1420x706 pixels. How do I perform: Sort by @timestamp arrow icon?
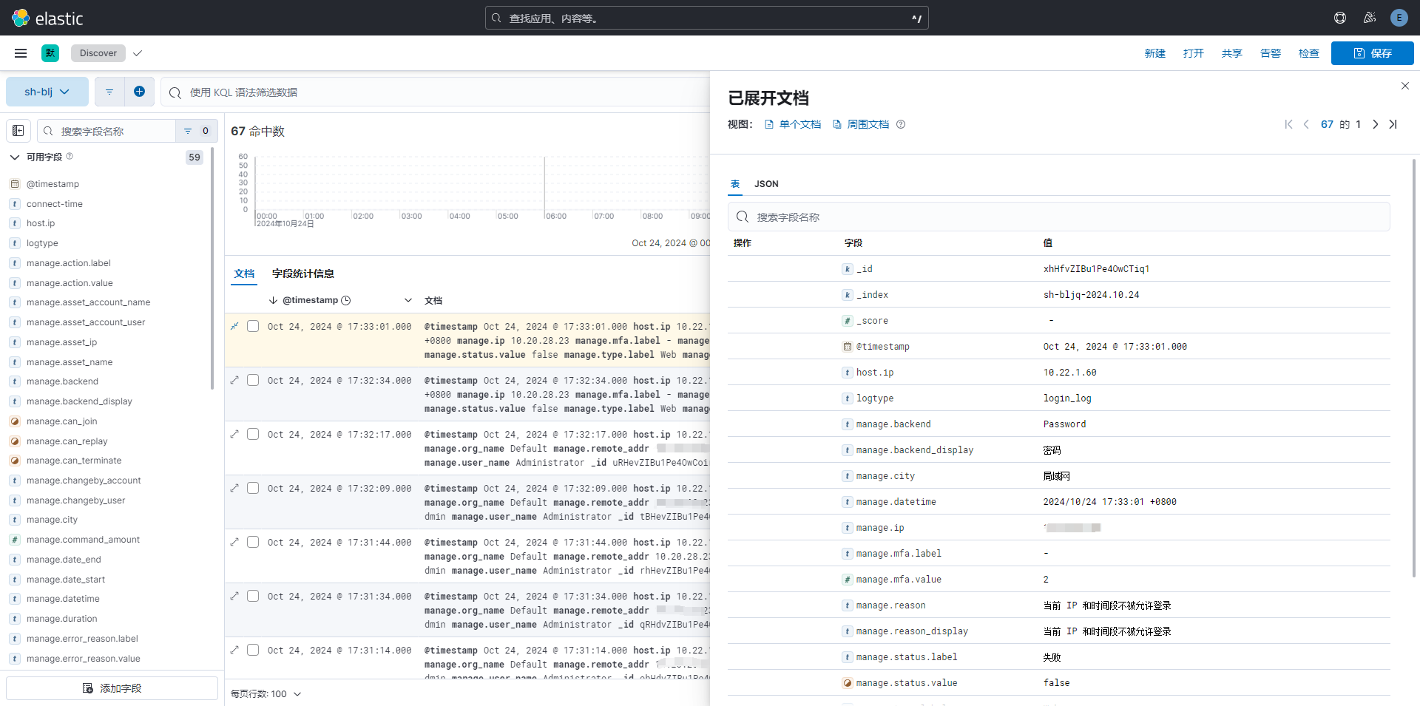(273, 300)
